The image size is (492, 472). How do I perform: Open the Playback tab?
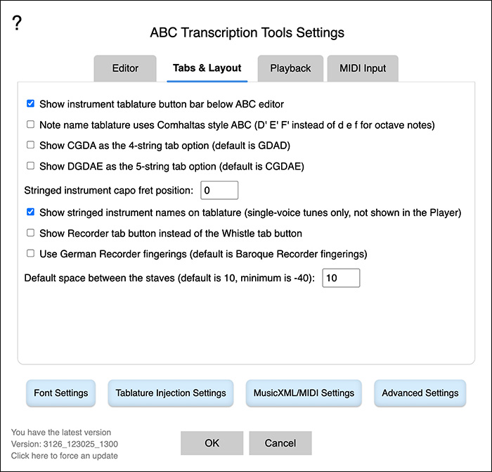point(290,69)
